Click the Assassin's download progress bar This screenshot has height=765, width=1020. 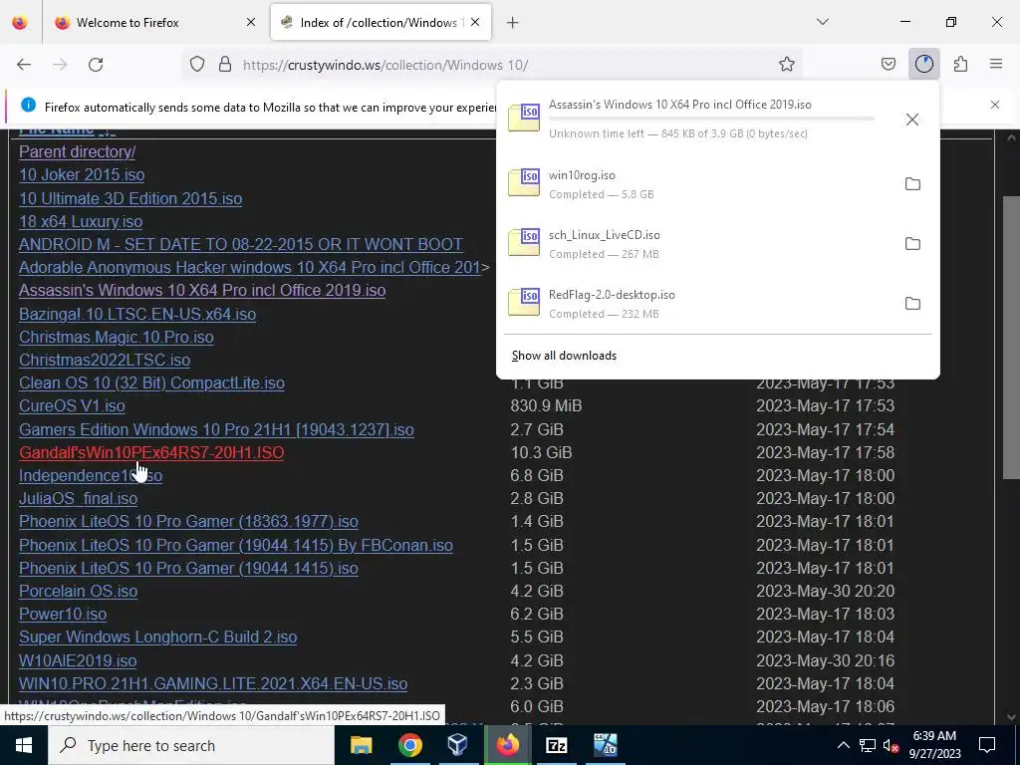click(x=711, y=120)
